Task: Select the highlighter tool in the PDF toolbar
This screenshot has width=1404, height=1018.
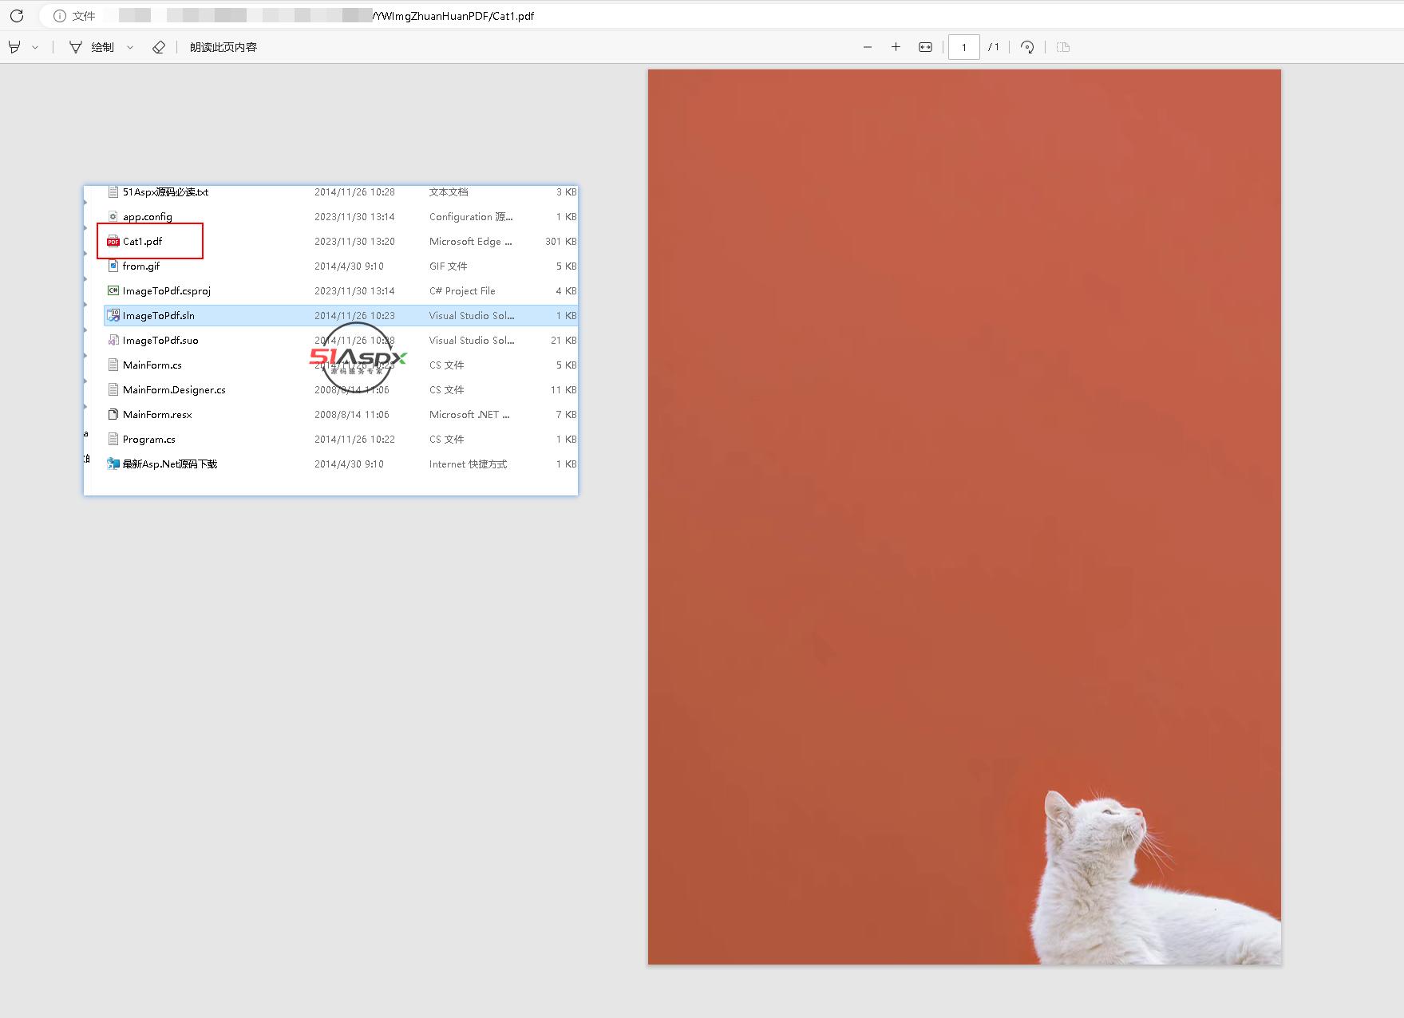Action: tap(14, 47)
